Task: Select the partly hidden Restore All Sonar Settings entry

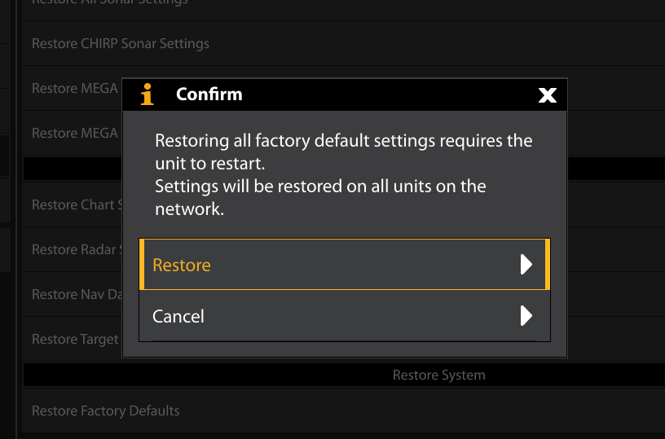Action: click(110, 2)
